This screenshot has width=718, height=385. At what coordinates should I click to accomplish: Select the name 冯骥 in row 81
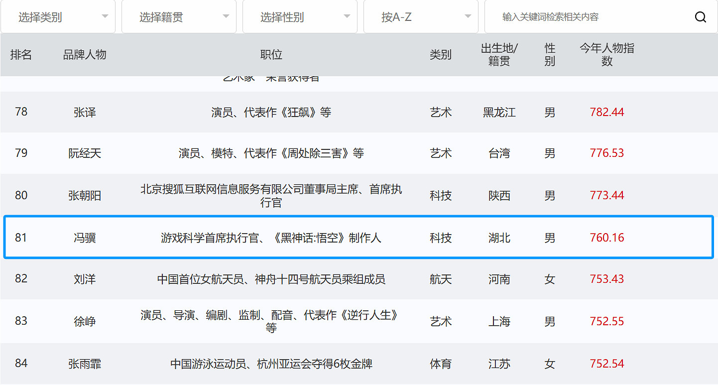85,238
